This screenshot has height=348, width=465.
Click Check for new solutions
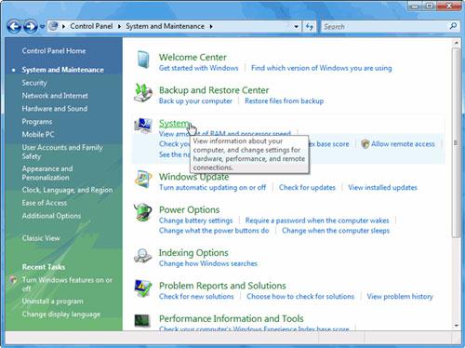196,296
